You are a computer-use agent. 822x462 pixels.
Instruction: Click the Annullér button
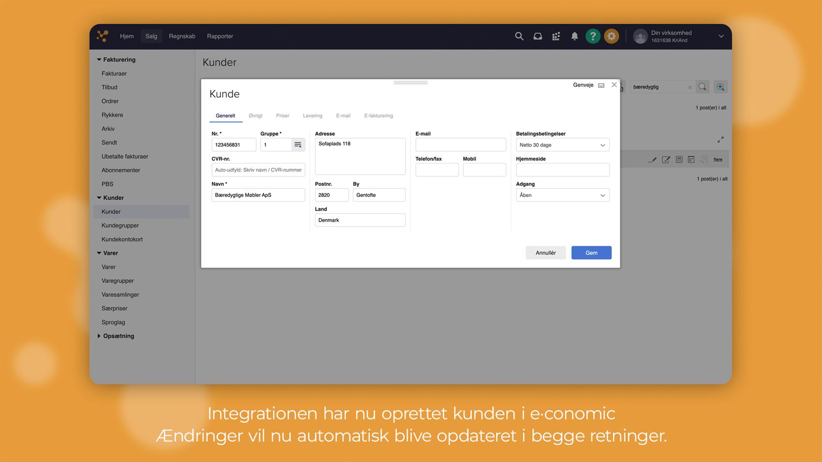(545, 253)
